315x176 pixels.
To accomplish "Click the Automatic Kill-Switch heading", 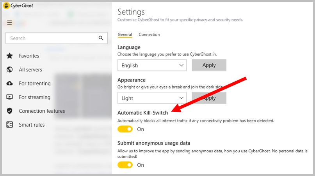I will point(142,113).
